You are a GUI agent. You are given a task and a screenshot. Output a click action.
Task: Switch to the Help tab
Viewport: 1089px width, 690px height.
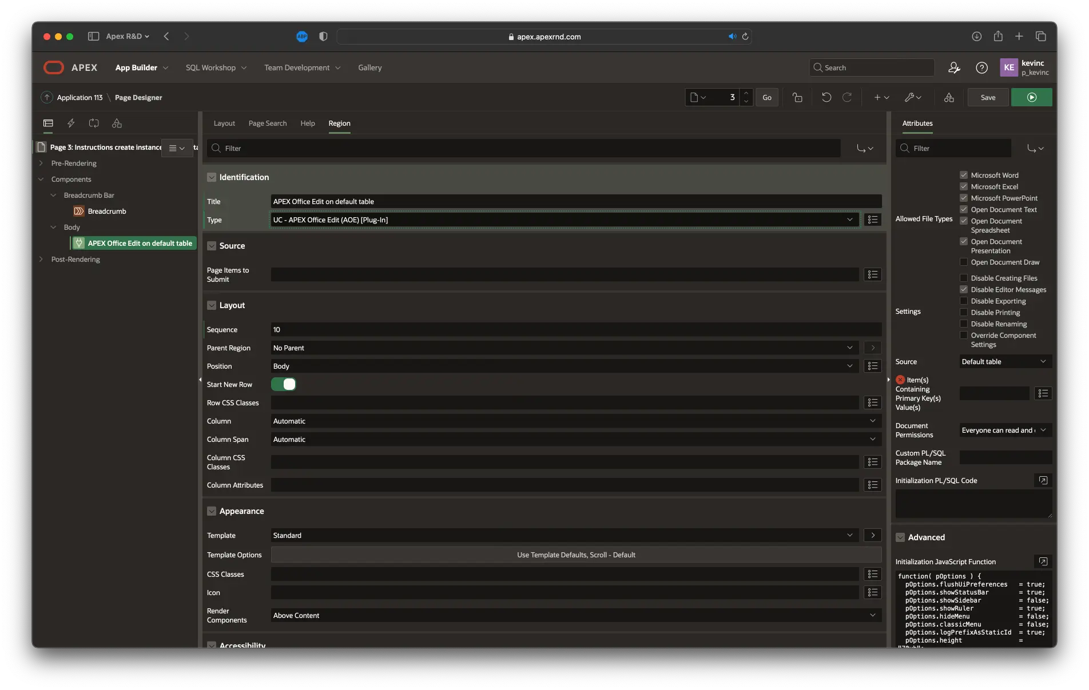(x=308, y=123)
